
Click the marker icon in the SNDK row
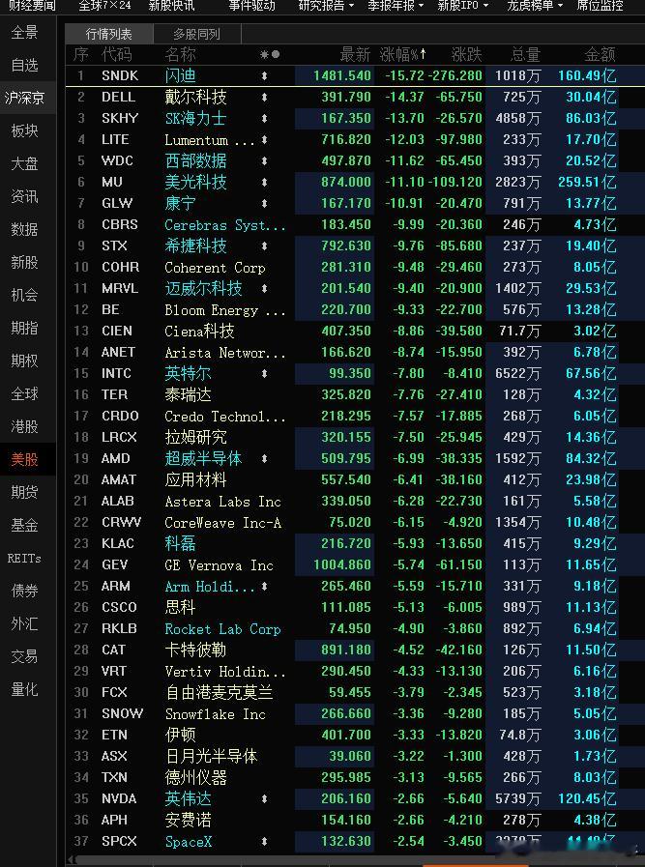pos(264,75)
